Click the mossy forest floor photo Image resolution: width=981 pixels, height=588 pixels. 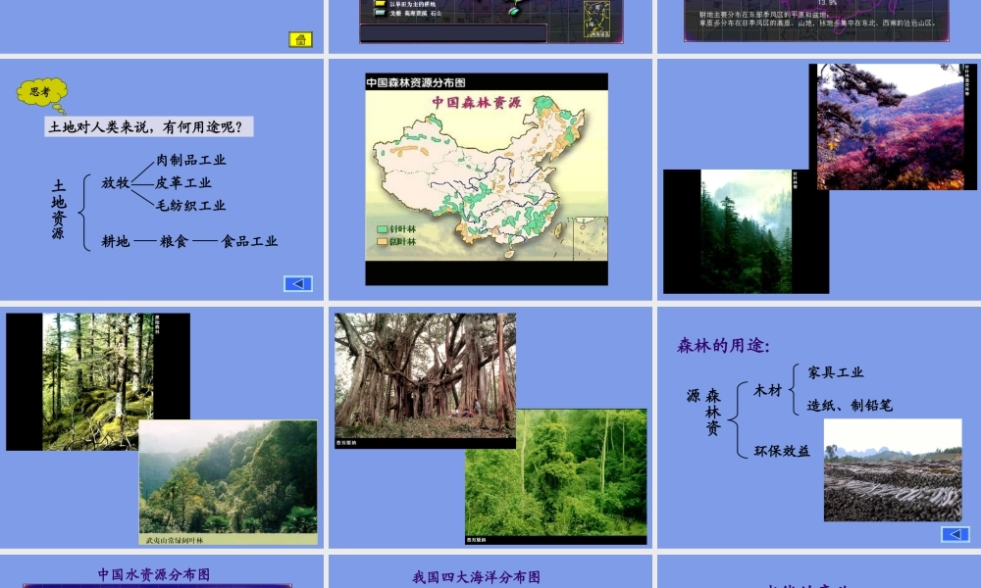coord(97,382)
